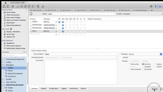The width and height of the screenshot is (163, 92).
Task: Refresh the schemas list icon
Action: (24, 52)
